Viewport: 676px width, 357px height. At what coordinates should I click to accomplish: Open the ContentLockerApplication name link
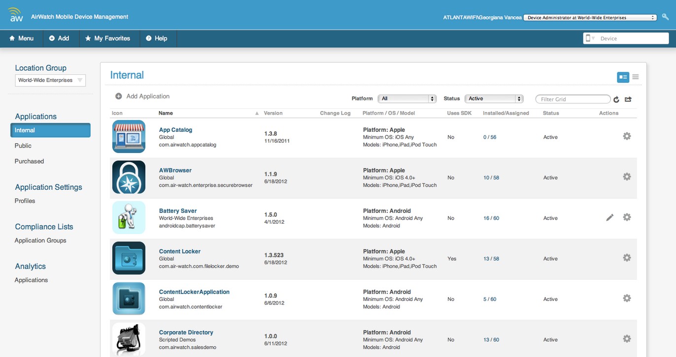194,292
